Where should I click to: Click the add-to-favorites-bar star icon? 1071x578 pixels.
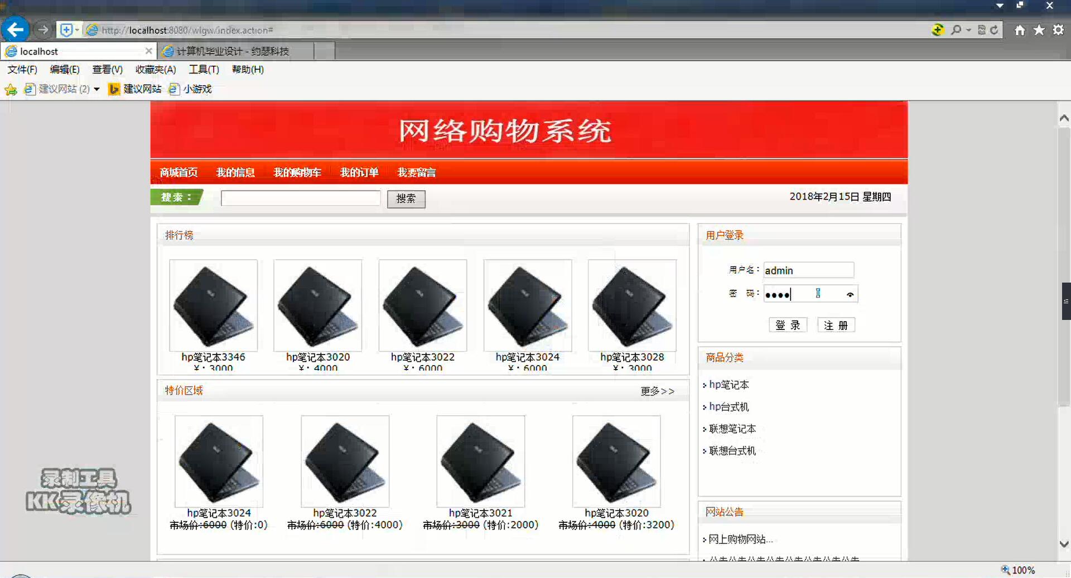(11, 89)
